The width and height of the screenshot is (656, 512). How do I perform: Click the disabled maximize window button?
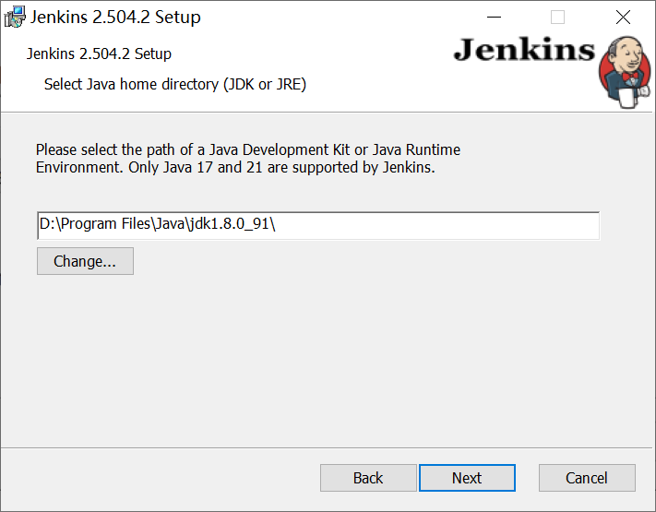click(x=557, y=18)
